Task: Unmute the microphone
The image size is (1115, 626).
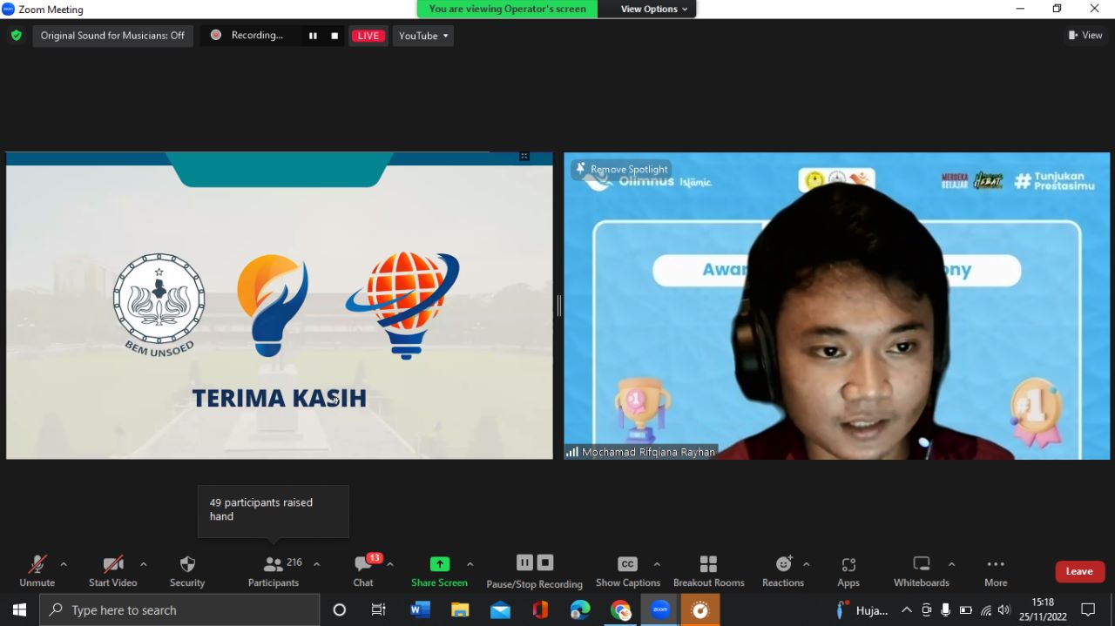Action: point(37,570)
